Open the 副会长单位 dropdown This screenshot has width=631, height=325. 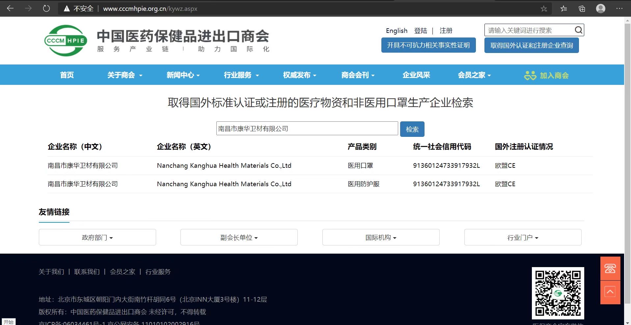coord(239,237)
